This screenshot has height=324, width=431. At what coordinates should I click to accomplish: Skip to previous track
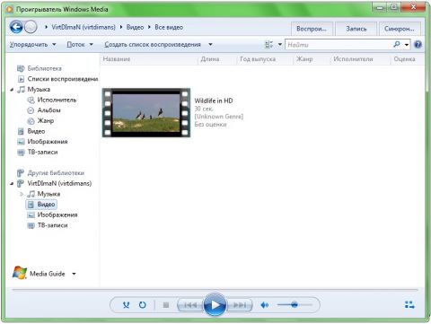[x=190, y=305]
